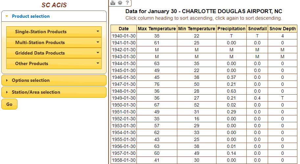
Task: Click the 1949-01-30 snowfall value 0.4
Action: point(257,98)
